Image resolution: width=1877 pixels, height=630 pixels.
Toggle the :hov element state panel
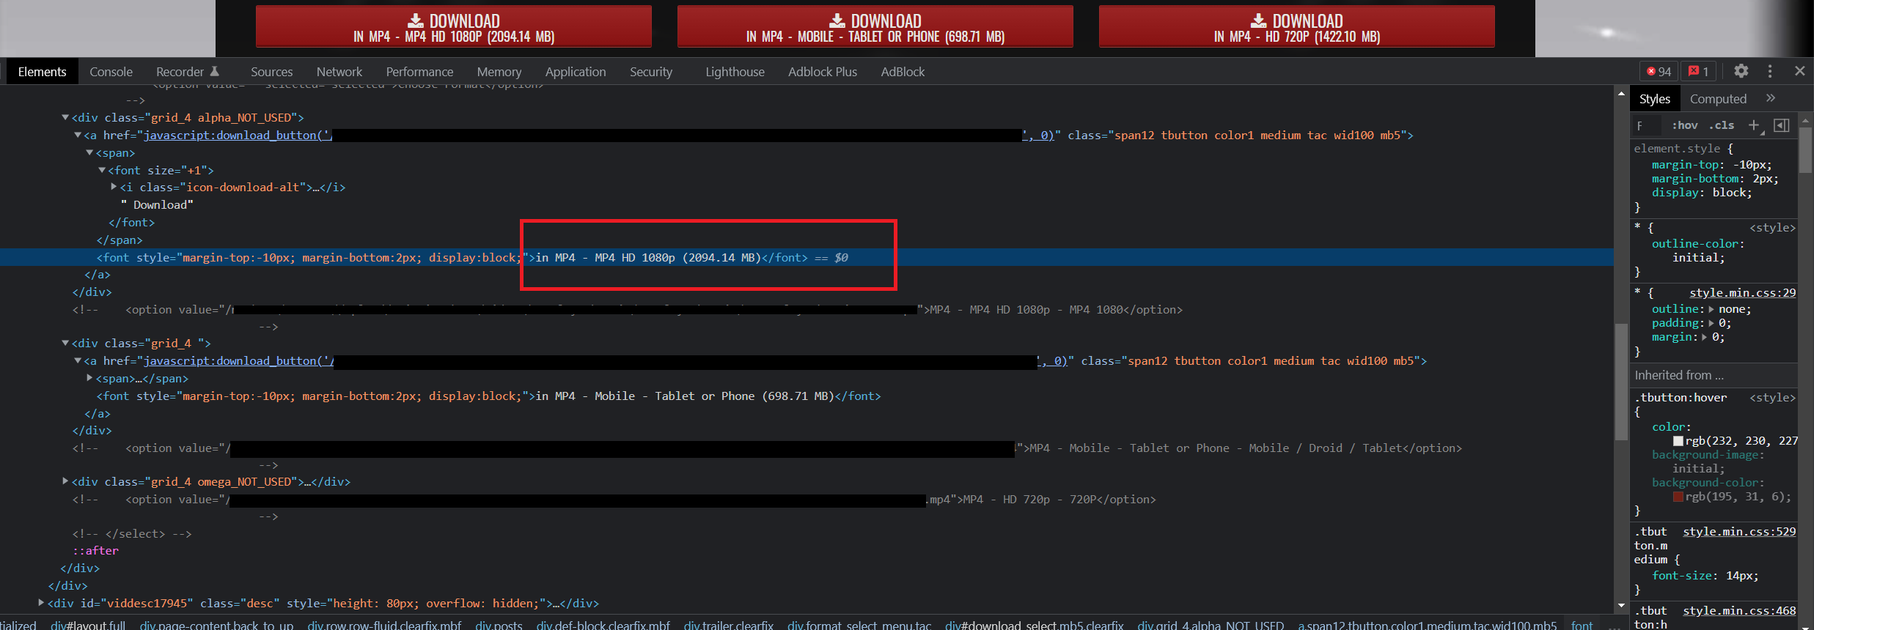[1684, 125]
